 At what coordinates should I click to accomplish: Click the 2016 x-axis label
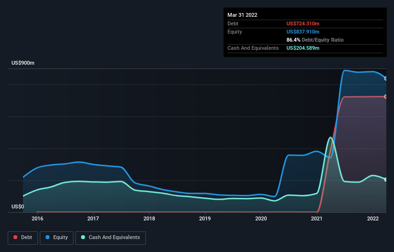coord(37,218)
